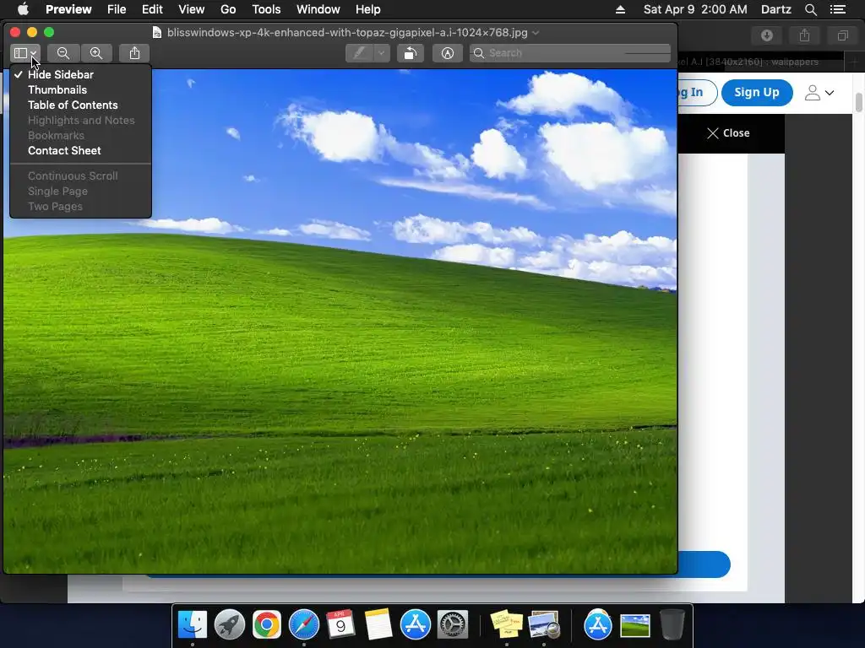Expand the highlight color dropdown arrow
The image size is (865, 648).
coord(382,53)
